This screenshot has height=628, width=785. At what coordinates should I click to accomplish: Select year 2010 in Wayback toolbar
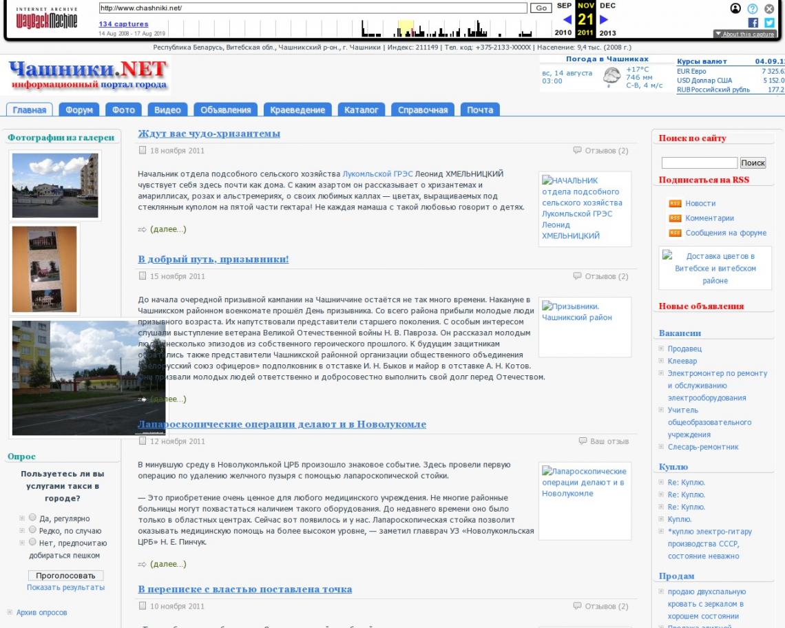[563, 32]
